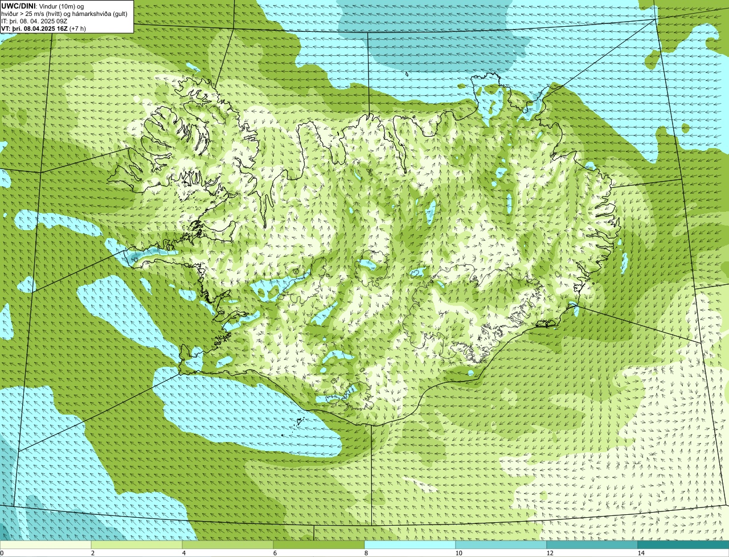Viewport: 729px width, 557px height.
Task: Click the scale label '8'
Action: [x=366, y=553]
